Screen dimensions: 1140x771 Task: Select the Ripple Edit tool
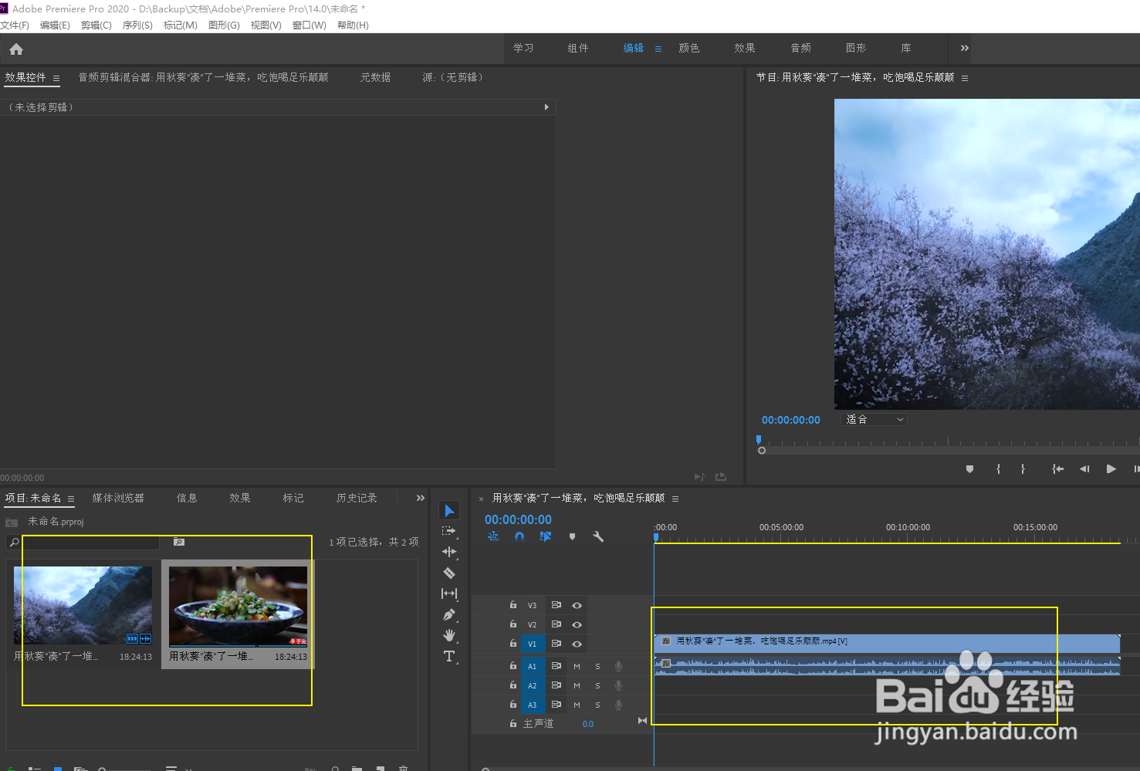coord(449,552)
